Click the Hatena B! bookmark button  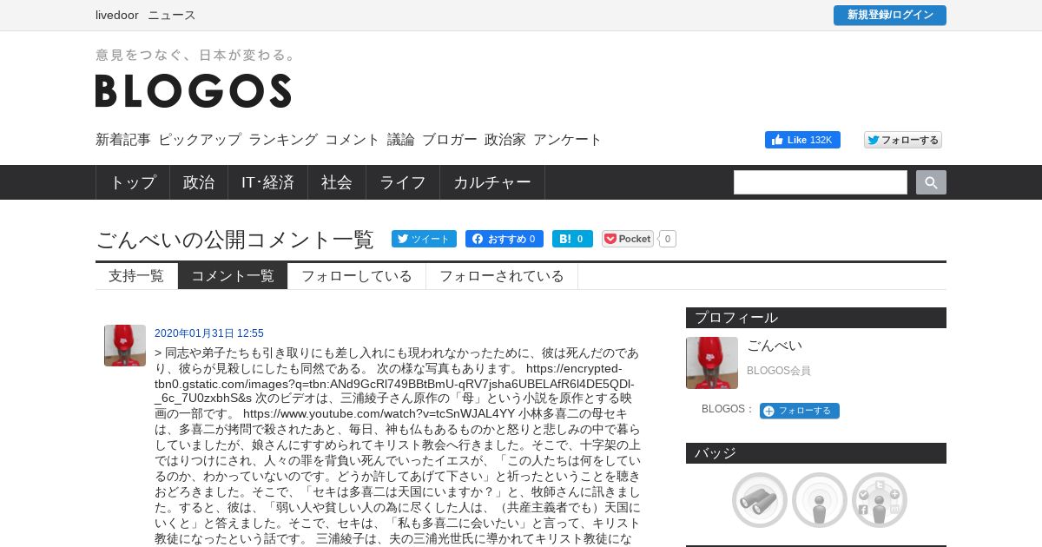tap(572, 239)
